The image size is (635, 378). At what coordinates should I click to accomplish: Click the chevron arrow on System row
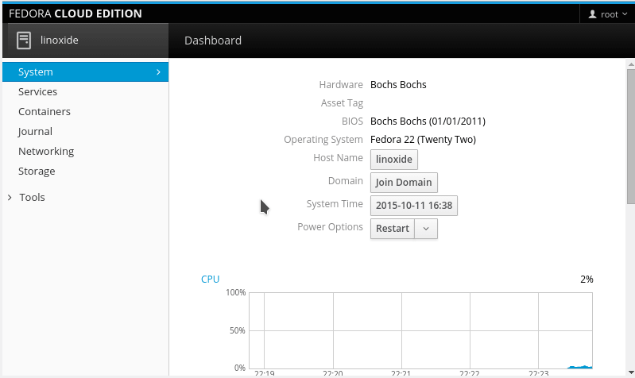pos(158,72)
